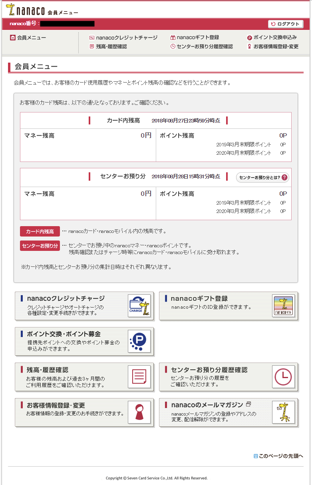Viewport: 312px width, 485px height.
Task: Click the credit charge giraffe icon
Action: [x=139, y=306]
